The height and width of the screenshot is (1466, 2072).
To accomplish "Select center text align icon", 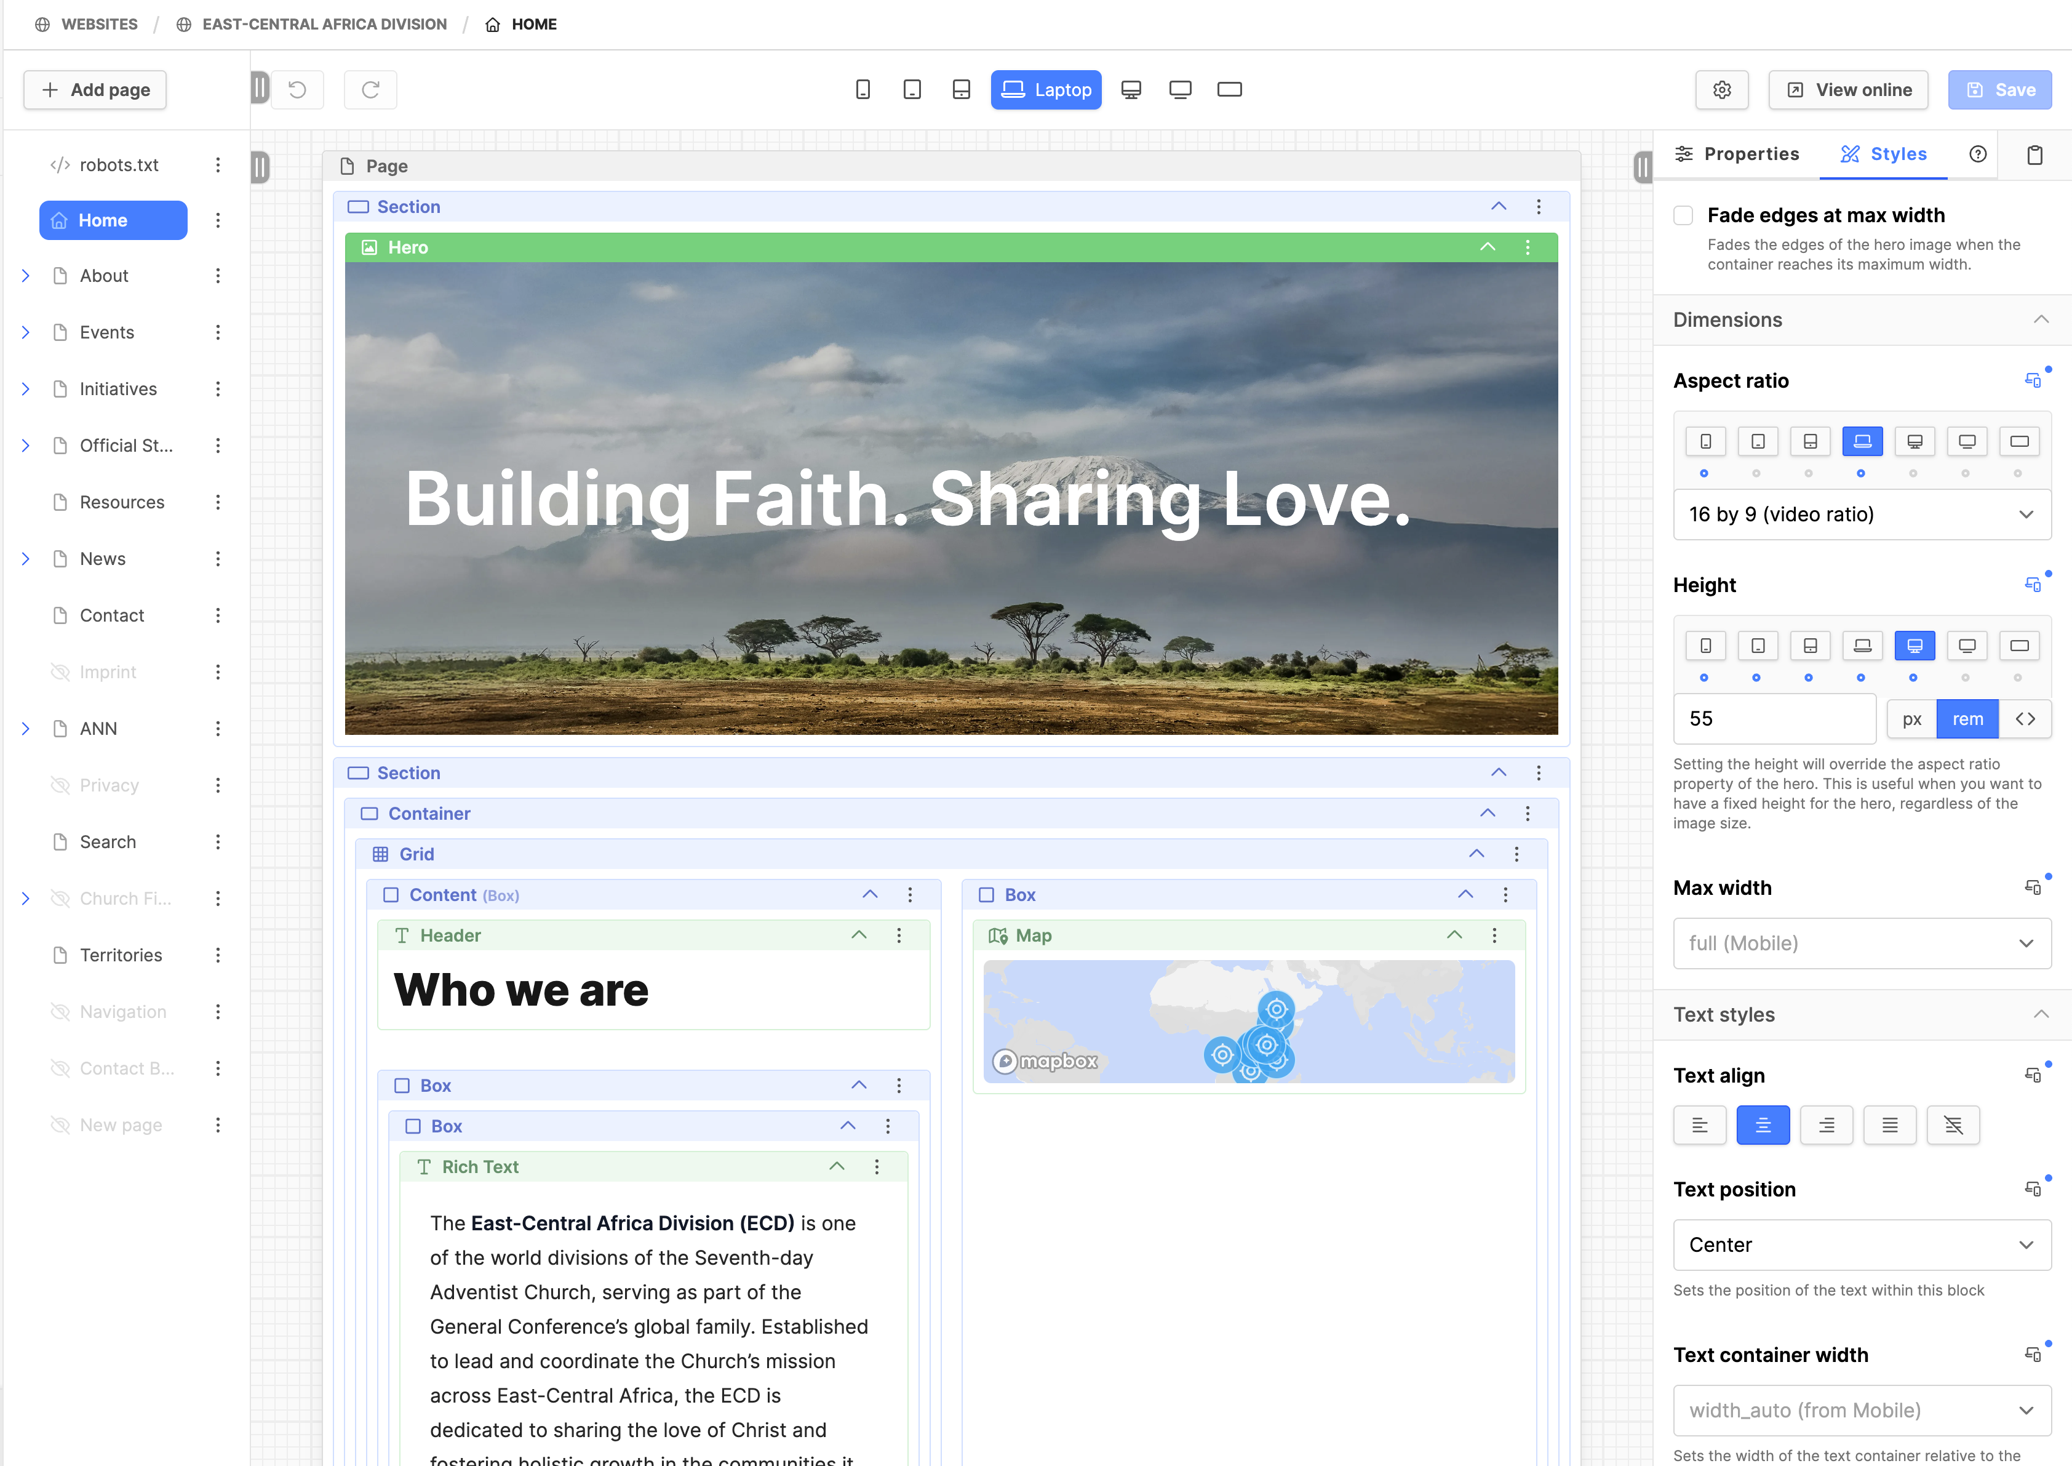I will (1761, 1125).
